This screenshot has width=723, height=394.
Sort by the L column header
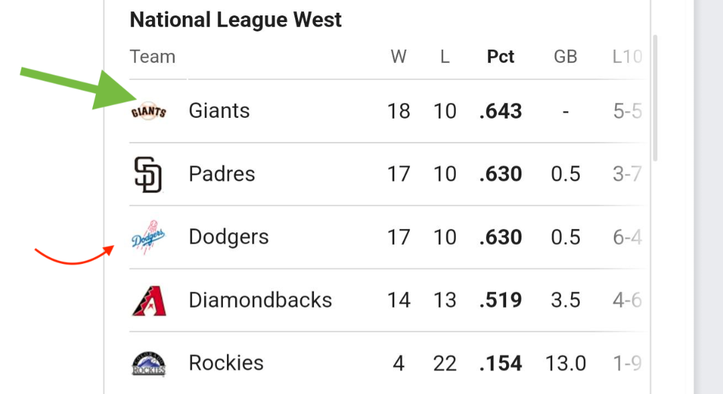click(x=445, y=57)
